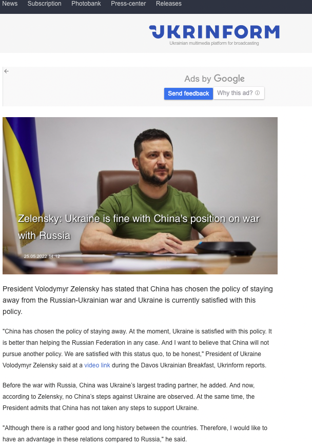This screenshot has width=312, height=446.
Task: Click the Ukrinform tagline under logo
Action: coord(215,43)
